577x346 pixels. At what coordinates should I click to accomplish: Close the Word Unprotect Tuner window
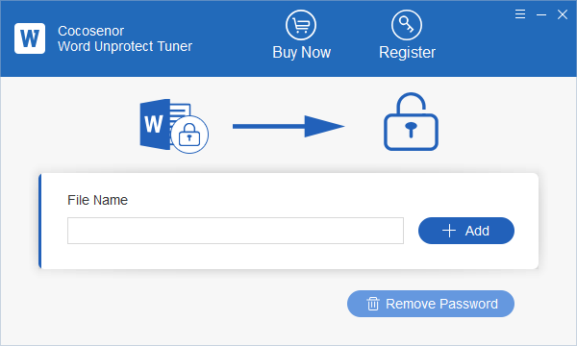pyautogui.click(x=563, y=14)
